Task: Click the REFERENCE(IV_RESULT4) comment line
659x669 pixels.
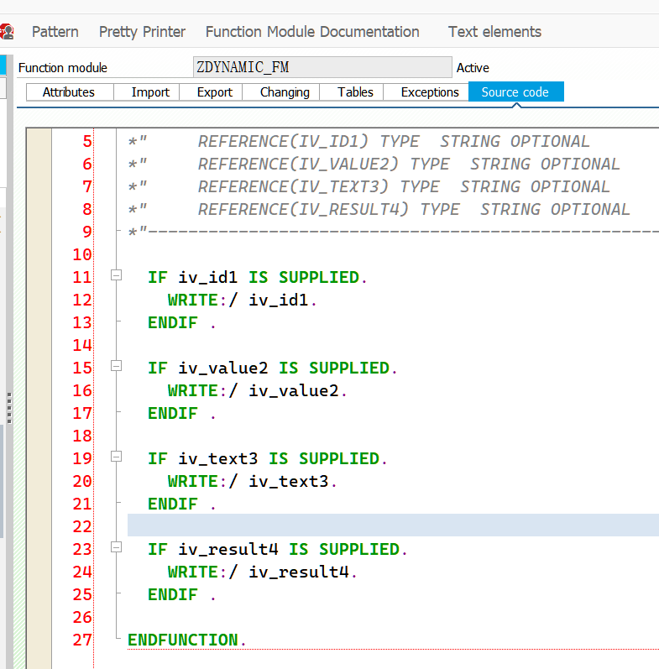Action: [379, 210]
